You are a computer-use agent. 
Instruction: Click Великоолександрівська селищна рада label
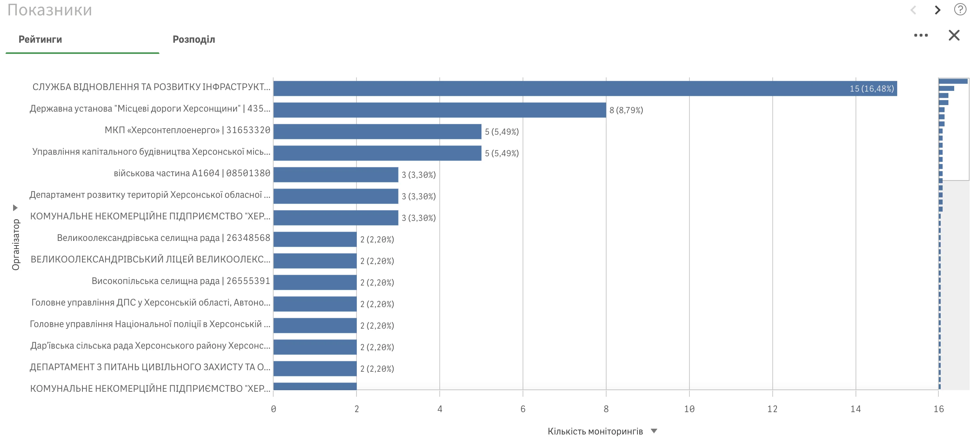pyautogui.click(x=163, y=238)
